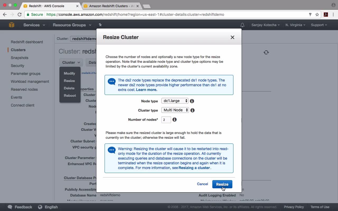Choose Delete from the Cluster menu
Image resolution: width=338 pixels, height=211 pixels.
[x=69, y=88]
